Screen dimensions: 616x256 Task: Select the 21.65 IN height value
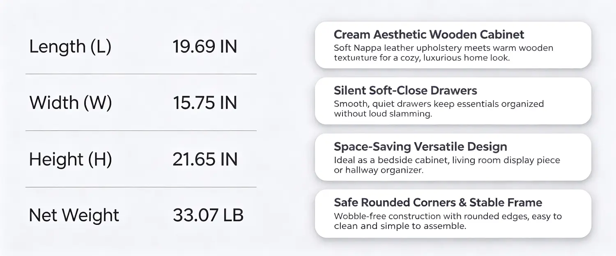tap(205, 159)
